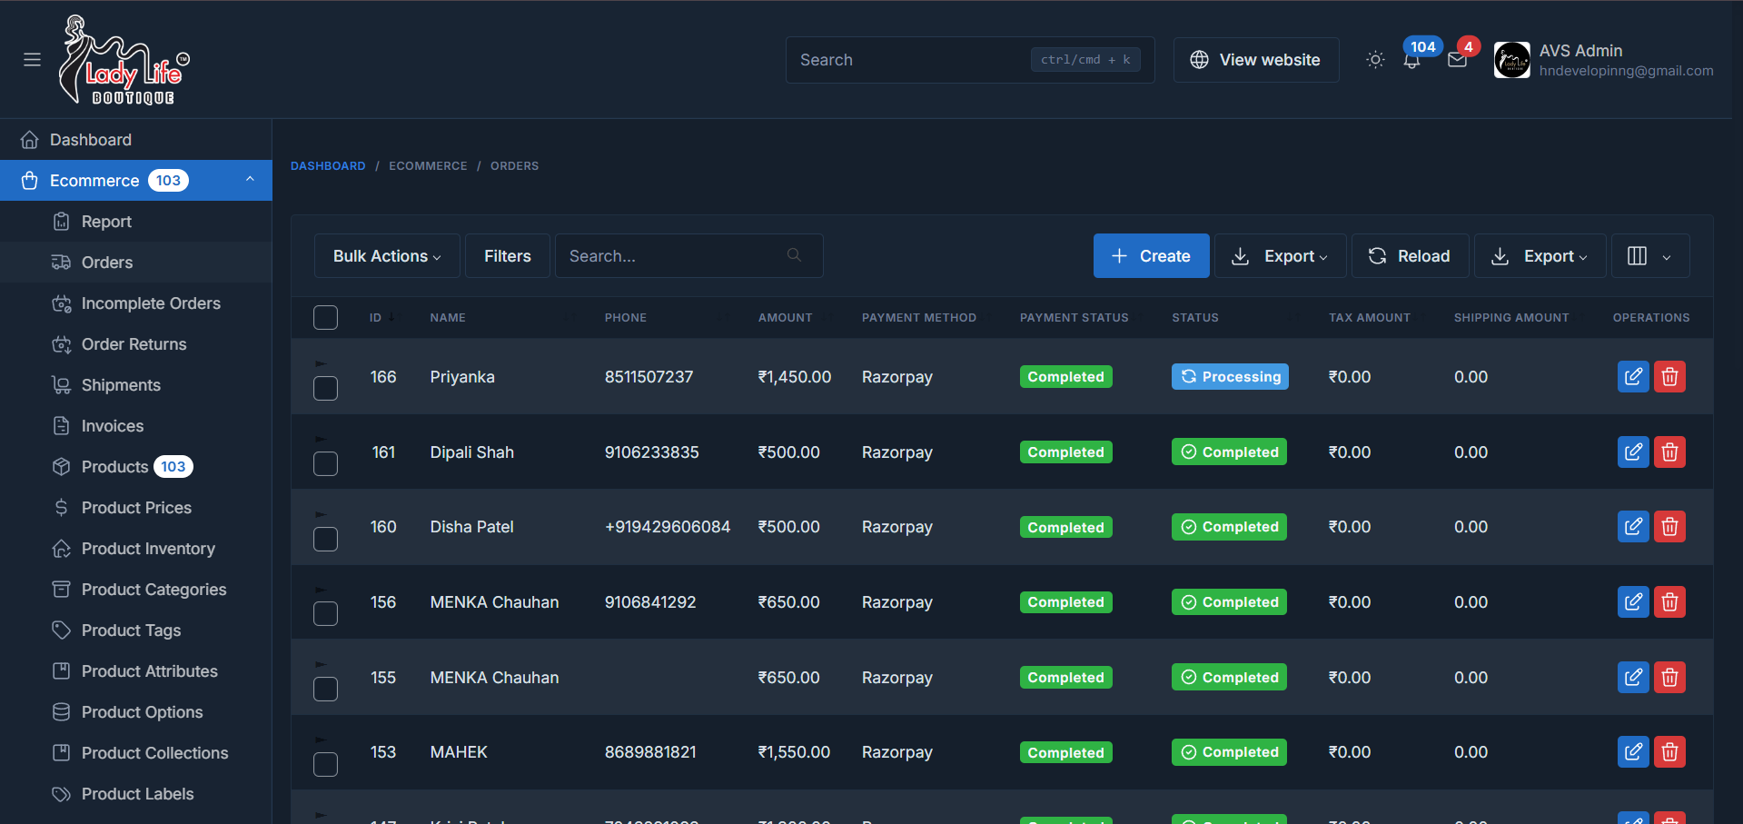Screen dimensions: 1743x824
Task: Toggle light/dark theme sun icon
Action: point(1375,60)
